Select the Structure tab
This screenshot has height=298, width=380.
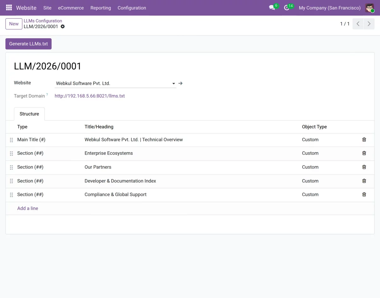tap(29, 114)
